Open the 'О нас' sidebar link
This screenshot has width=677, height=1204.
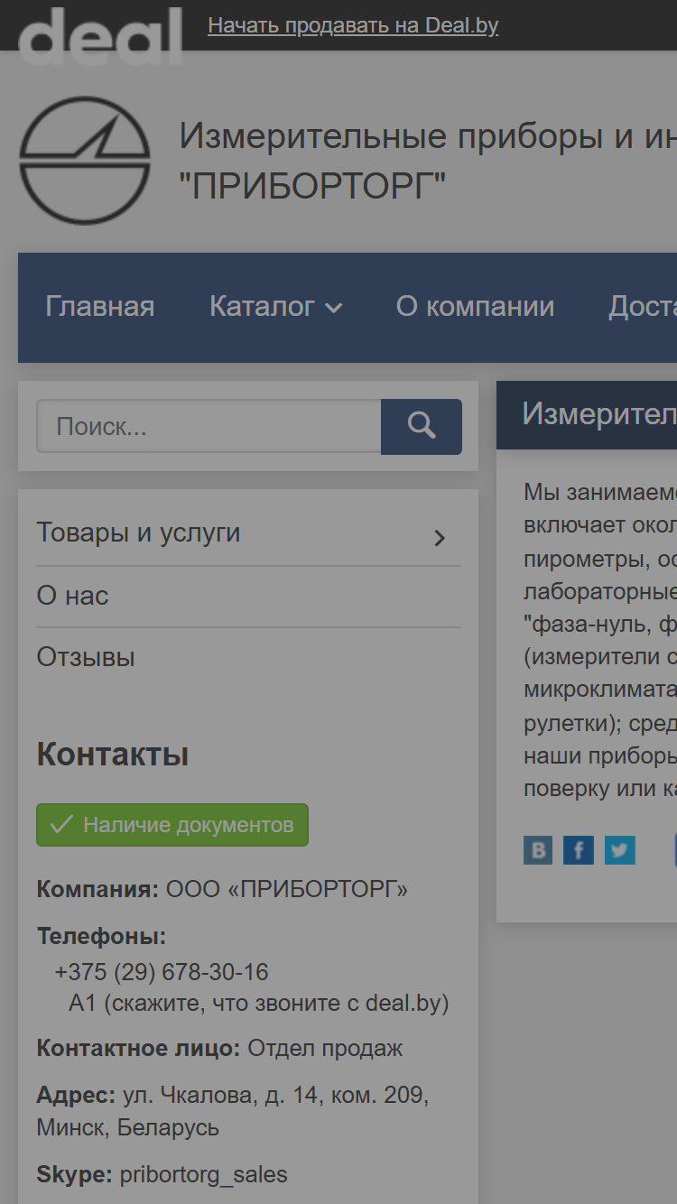(x=72, y=596)
